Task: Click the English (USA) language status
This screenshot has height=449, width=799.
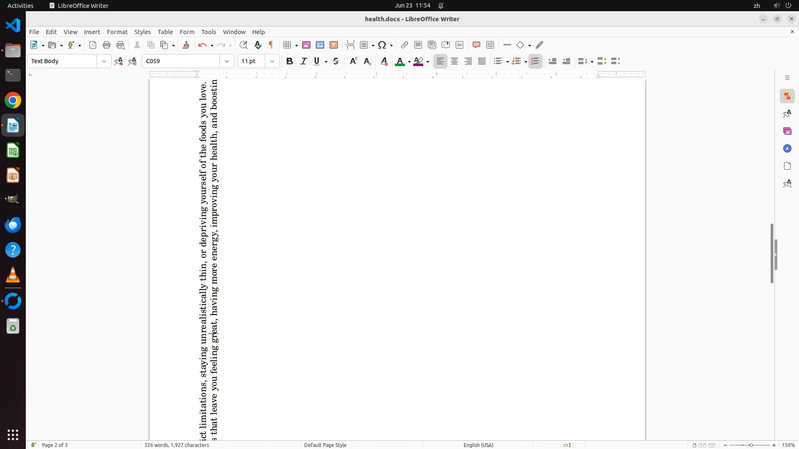Action: pyautogui.click(x=478, y=445)
